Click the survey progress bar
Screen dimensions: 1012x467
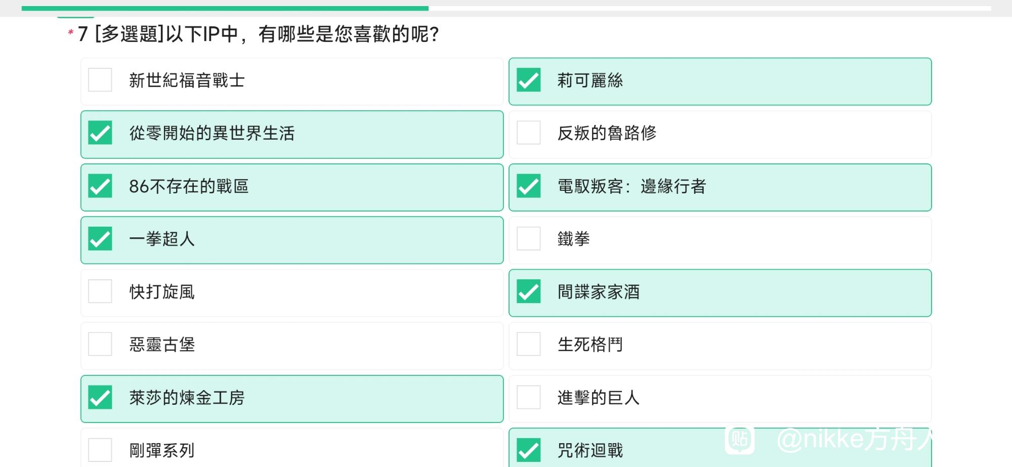pos(506,8)
